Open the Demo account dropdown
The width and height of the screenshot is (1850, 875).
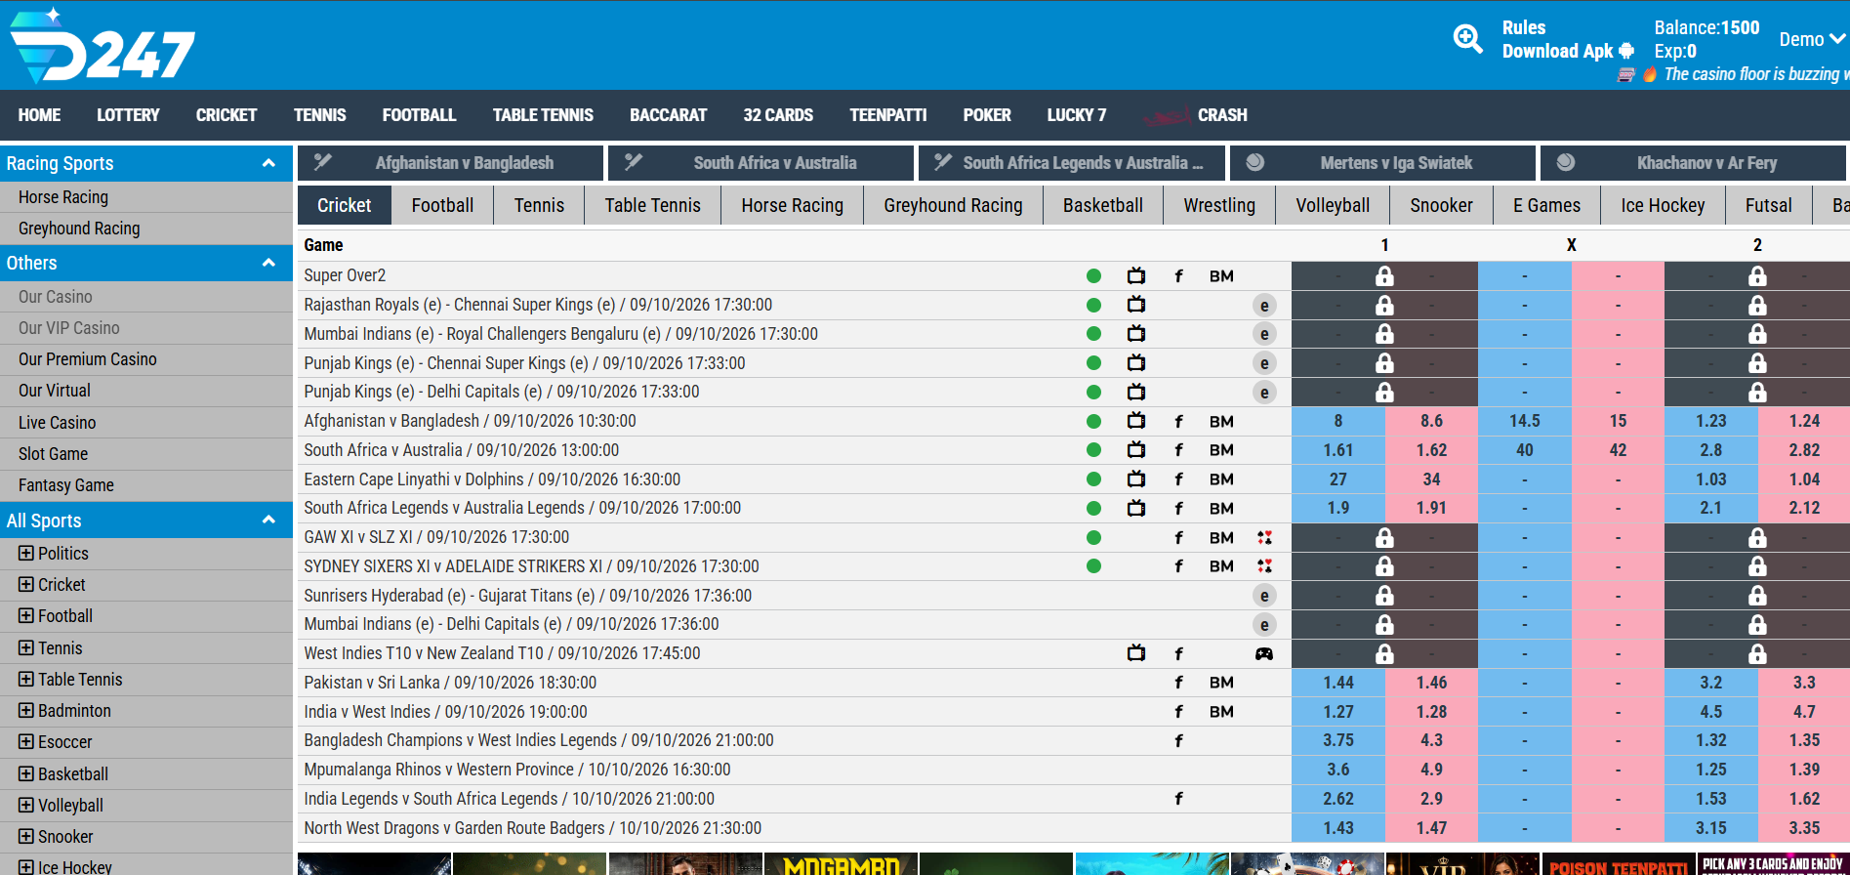[x=1812, y=39]
